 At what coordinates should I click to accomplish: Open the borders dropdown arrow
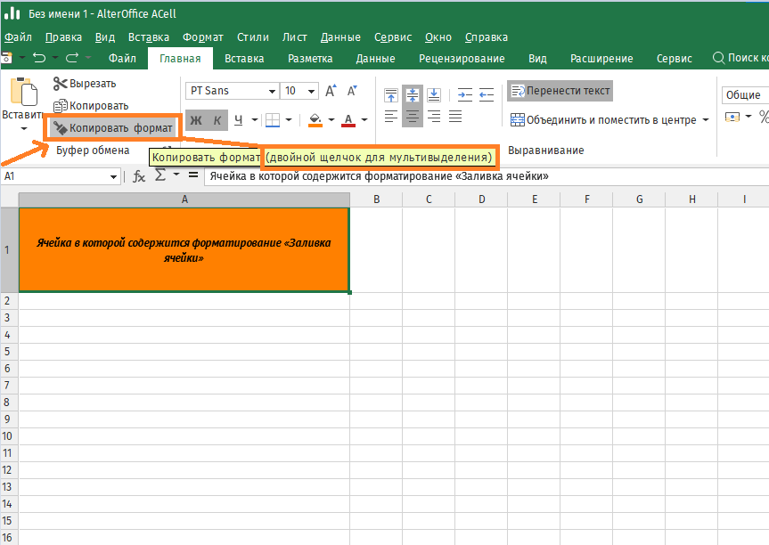289,119
